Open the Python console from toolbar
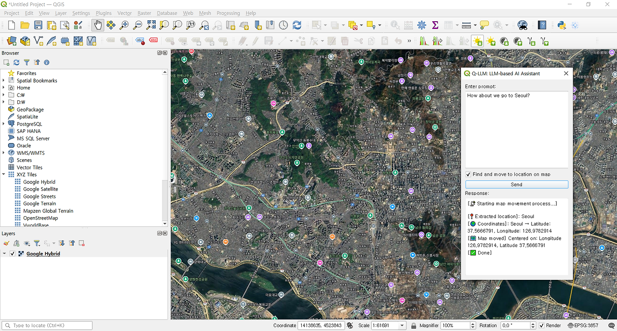The width and height of the screenshot is (617, 331). 562,25
